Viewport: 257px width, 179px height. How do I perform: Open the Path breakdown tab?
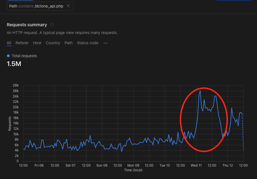[x=68, y=43]
